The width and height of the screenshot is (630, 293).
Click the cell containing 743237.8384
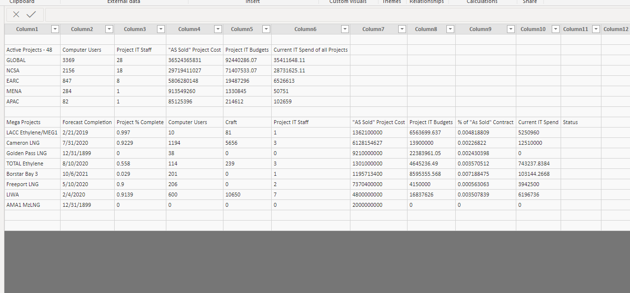[x=538, y=163]
